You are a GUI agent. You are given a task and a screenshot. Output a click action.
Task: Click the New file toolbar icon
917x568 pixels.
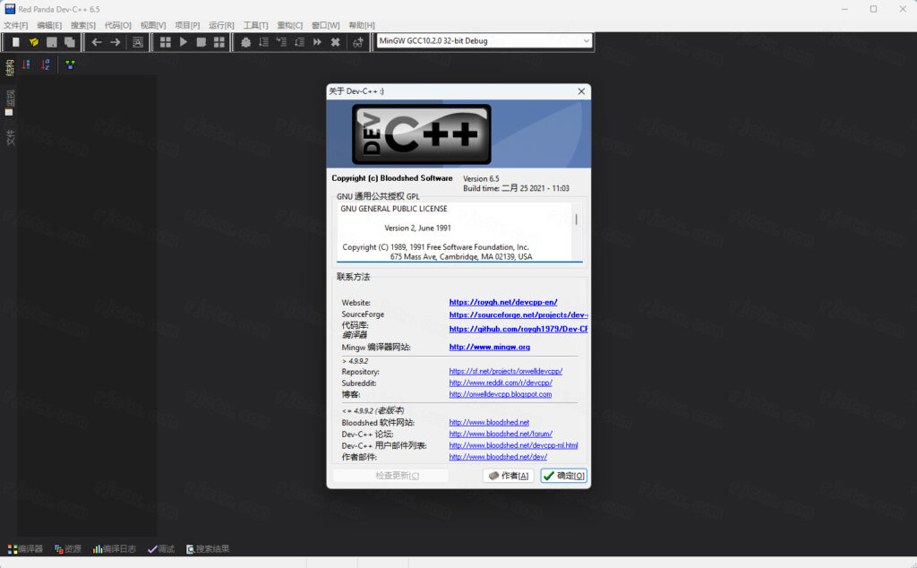16,42
